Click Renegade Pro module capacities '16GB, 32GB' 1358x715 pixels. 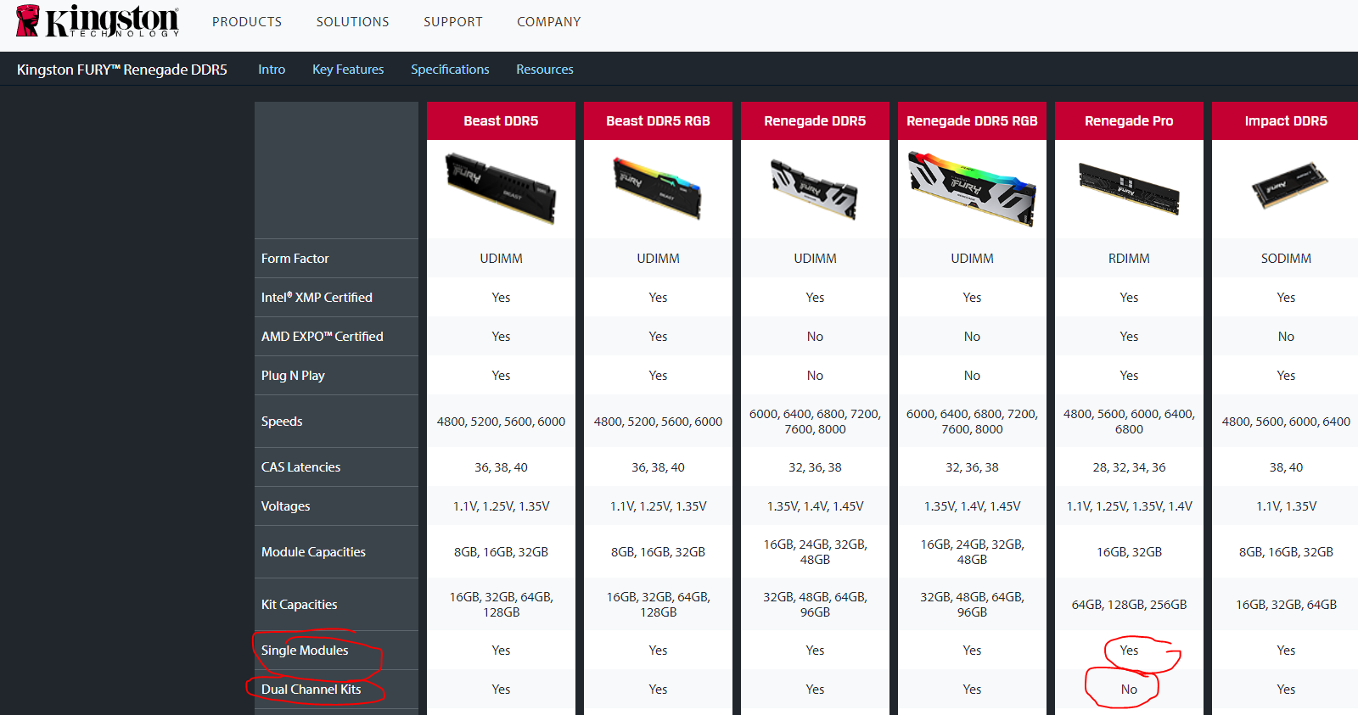1129,552
